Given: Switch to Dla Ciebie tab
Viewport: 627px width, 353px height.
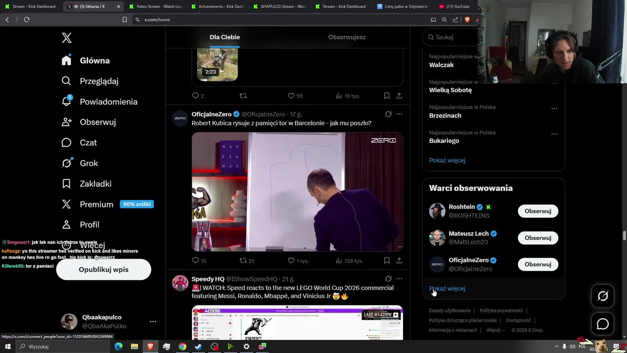Looking at the screenshot, I should [225, 37].
